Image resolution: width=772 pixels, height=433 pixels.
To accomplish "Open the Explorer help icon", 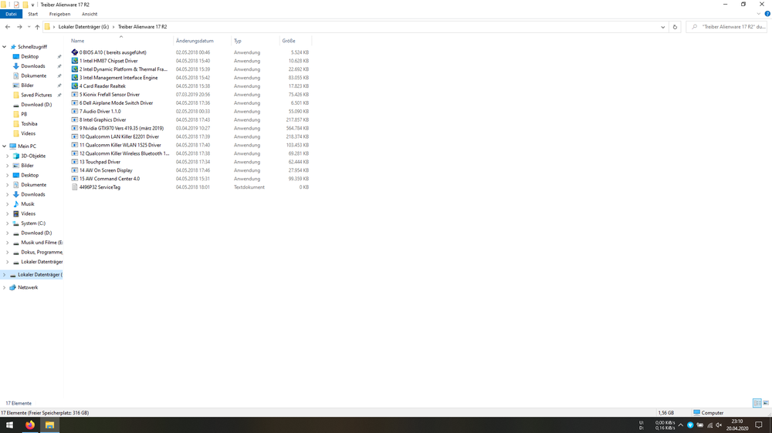I will [x=767, y=14].
